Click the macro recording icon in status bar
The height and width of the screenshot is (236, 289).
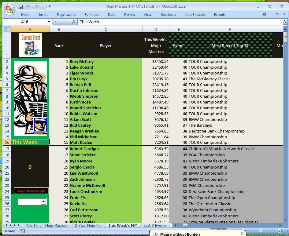(x=23, y=231)
